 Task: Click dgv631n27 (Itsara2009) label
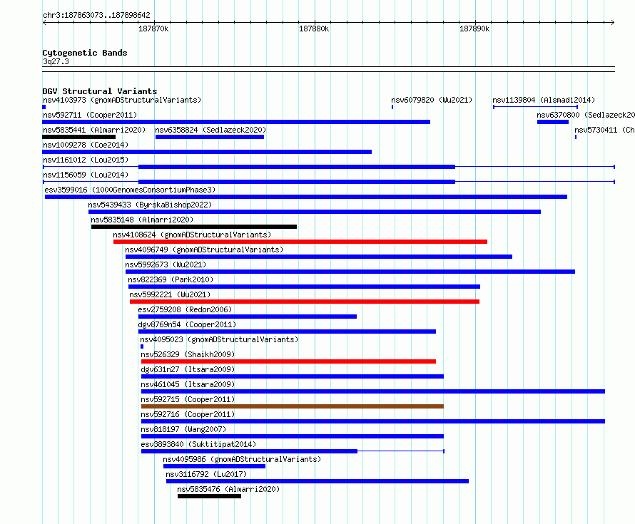point(188,369)
